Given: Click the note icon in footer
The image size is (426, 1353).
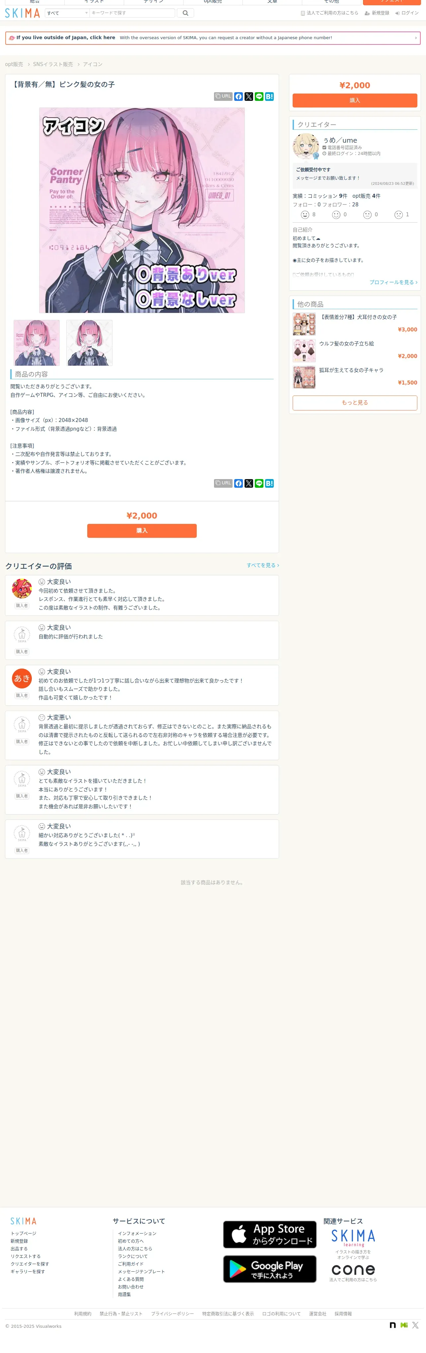Looking at the screenshot, I should coord(392,1325).
